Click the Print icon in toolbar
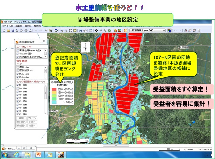 26,30
